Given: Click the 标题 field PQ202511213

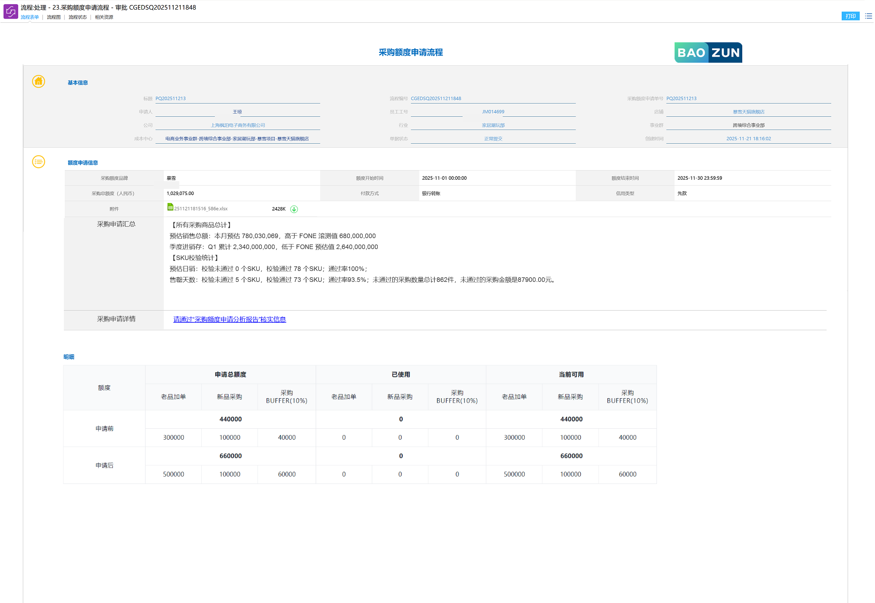Looking at the screenshot, I should 171,99.
